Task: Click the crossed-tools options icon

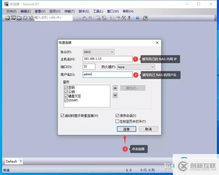Action: click(x=123, y=18)
